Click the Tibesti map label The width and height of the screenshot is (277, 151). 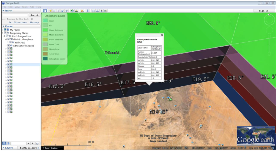(x=112, y=53)
